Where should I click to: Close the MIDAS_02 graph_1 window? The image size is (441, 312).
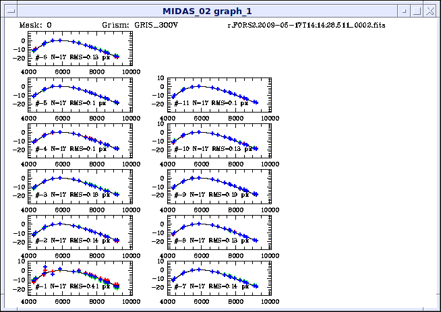[x=432, y=11]
